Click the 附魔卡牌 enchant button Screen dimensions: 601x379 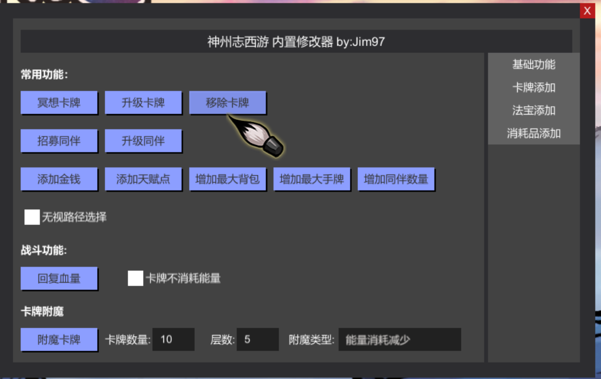(x=59, y=339)
